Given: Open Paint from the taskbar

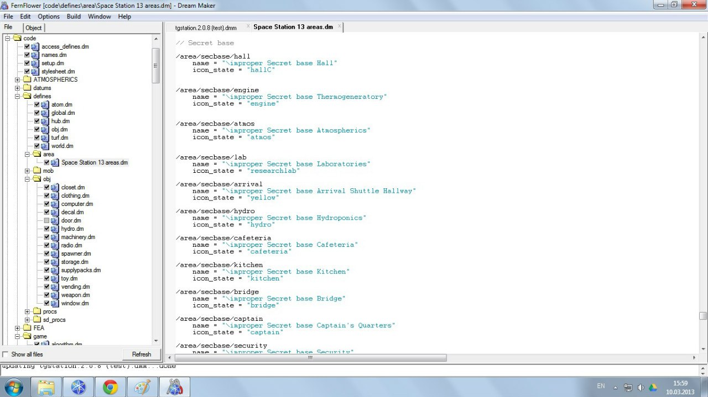Looking at the screenshot, I should [142, 387].
